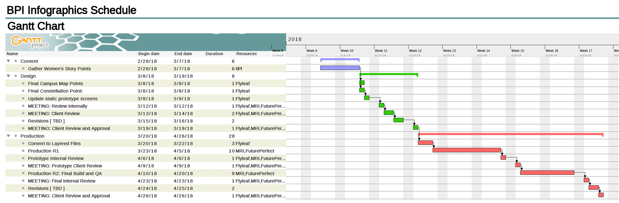Click the Week 12 timeline header
The height and width of the screenshot is (203, 619).
tap(415, 51)
